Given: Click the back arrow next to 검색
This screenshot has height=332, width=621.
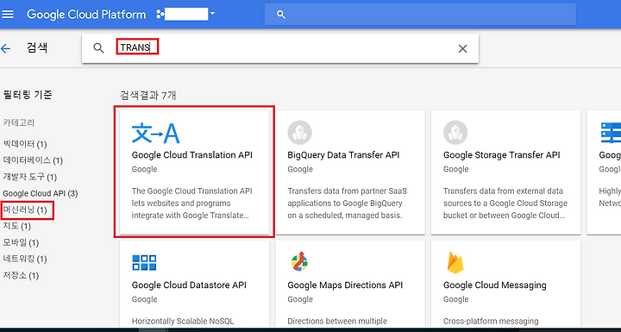Looking at the screenshot, I should (x=5, y=49).
